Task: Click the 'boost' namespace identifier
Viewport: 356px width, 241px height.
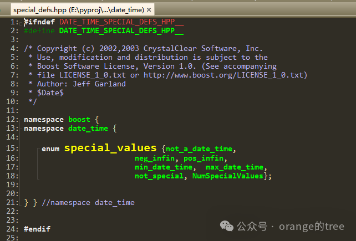Action: (x=79, y=119)
